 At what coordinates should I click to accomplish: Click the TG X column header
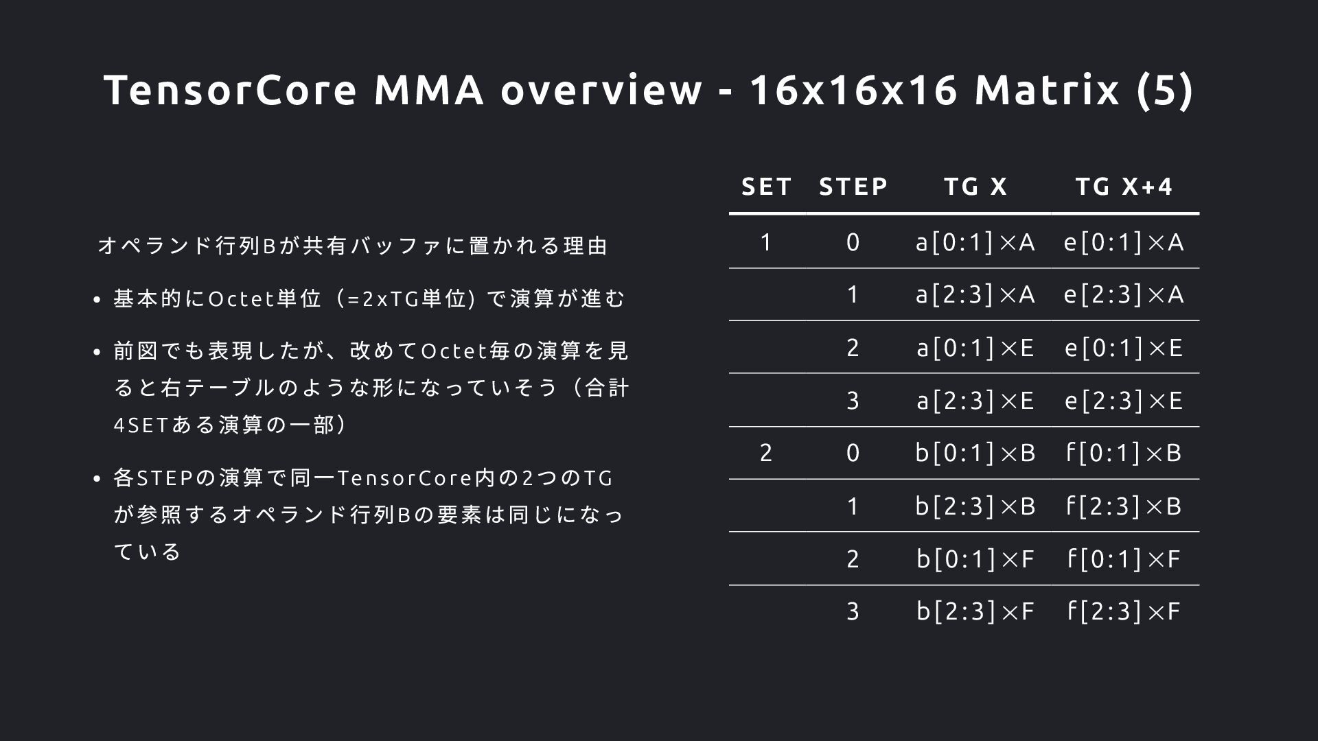tap(975, 187)
